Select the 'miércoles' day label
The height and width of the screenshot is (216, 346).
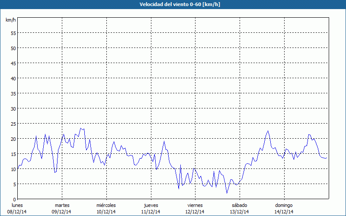coord(106,205)
